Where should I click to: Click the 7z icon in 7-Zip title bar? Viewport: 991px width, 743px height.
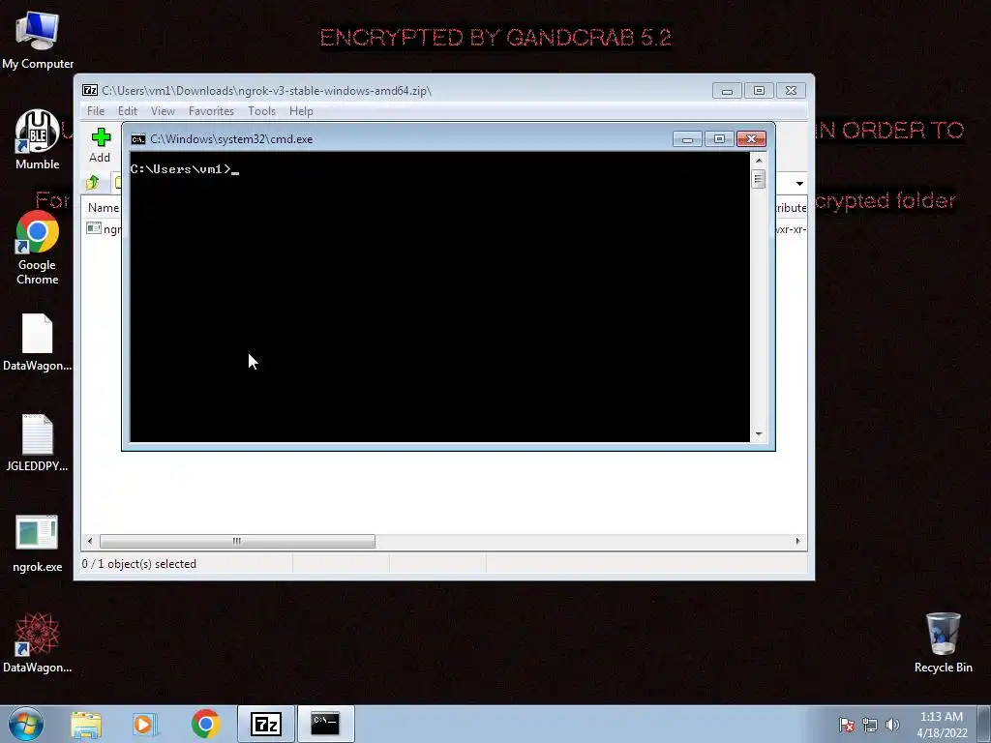90,90
